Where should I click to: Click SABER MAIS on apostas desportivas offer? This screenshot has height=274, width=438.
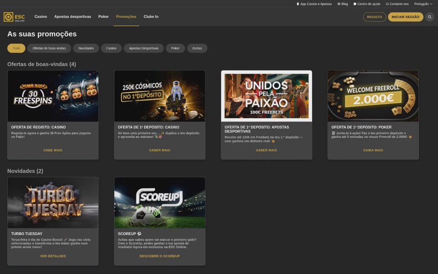266,150
